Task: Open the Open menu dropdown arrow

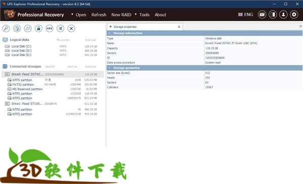Action: coord(72,14)
